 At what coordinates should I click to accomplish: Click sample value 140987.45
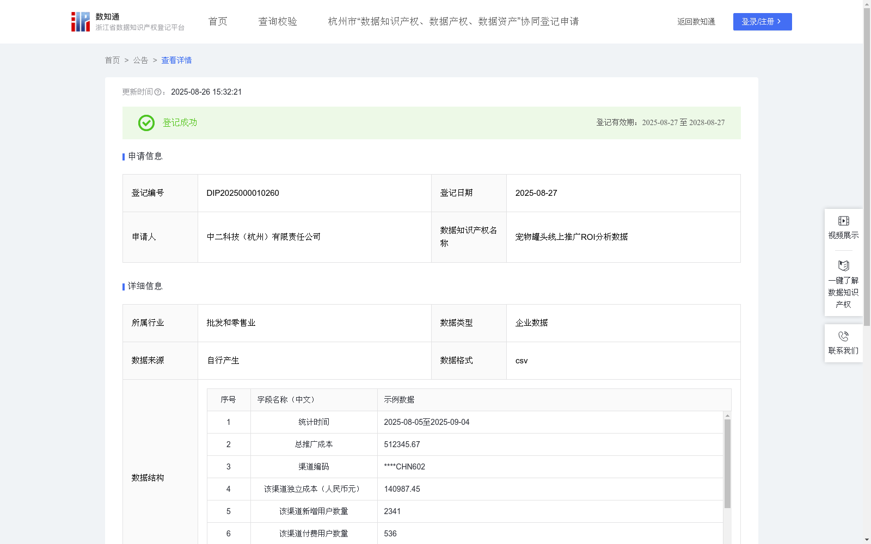pos(402,489)
